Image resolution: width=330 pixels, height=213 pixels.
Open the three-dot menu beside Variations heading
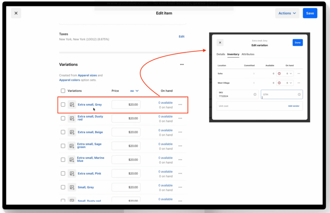coord(182,64)
